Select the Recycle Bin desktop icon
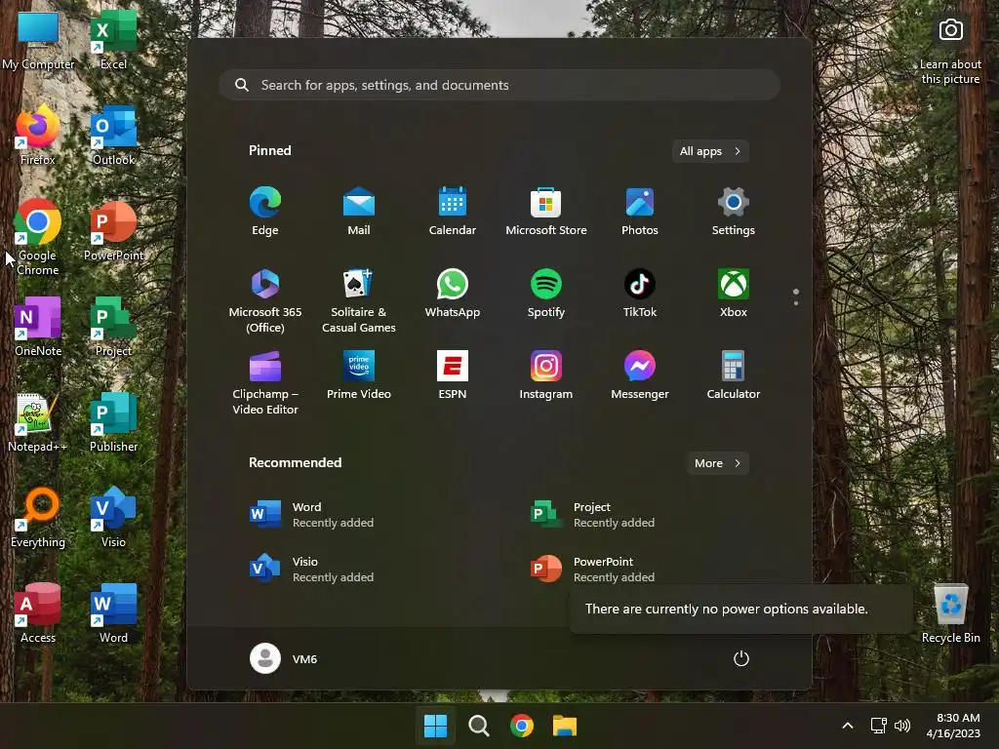Image resolution: width=999 pixels, height=749 pixels. [950, 614]
